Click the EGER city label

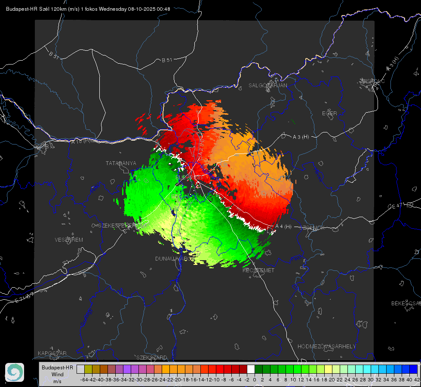(x=329, y=114)
